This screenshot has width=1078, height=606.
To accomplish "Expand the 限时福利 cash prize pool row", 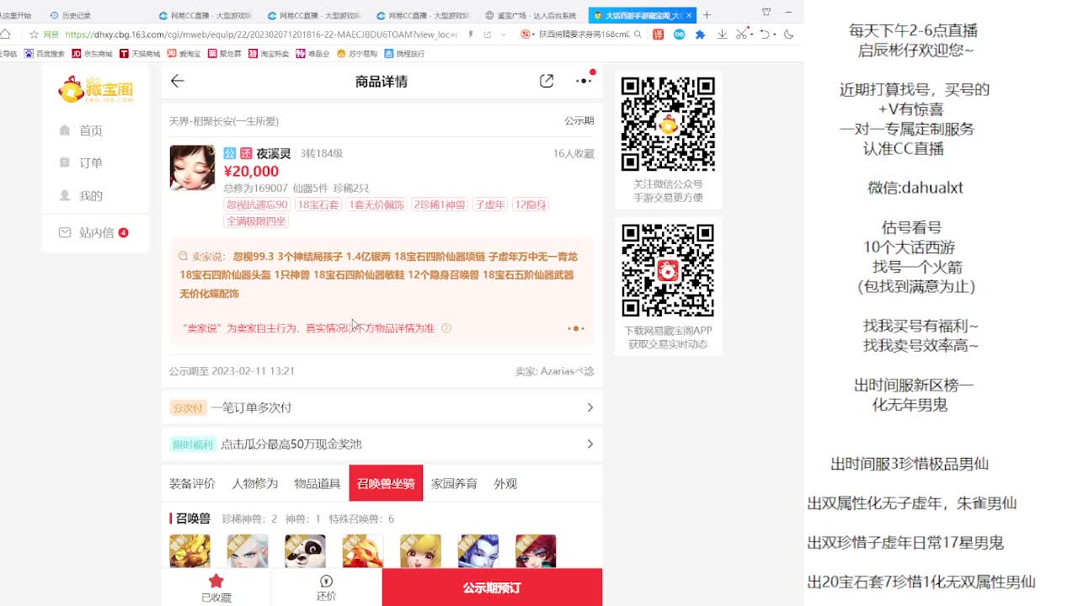I will click(x=382, y=444).
